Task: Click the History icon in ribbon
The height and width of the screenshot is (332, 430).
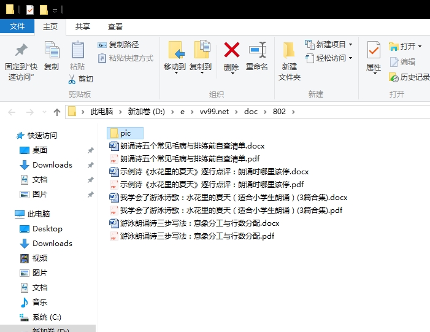Action: [394, 77]
